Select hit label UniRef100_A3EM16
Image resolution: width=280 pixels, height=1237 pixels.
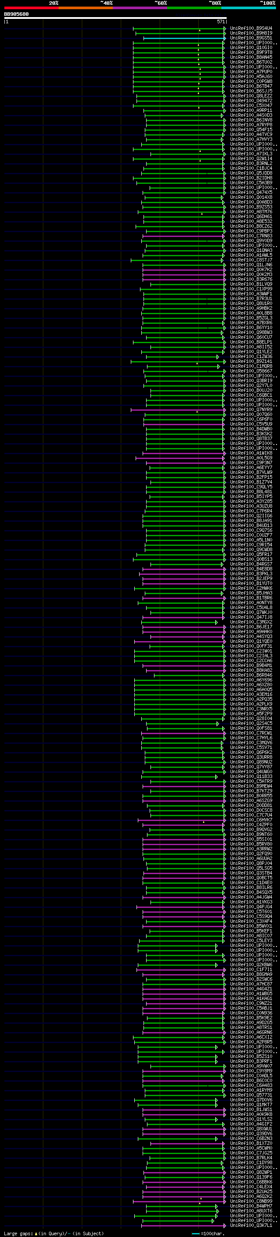251,694
